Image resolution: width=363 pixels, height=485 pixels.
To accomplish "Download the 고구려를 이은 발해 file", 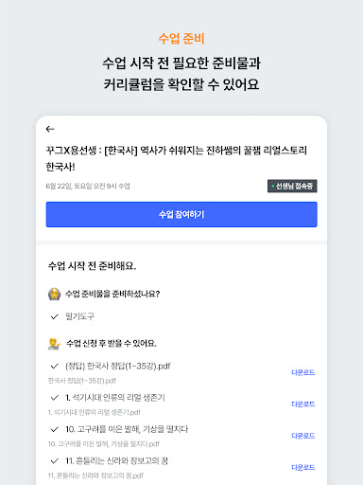I will pyautogui.click(x=302, y=436).
